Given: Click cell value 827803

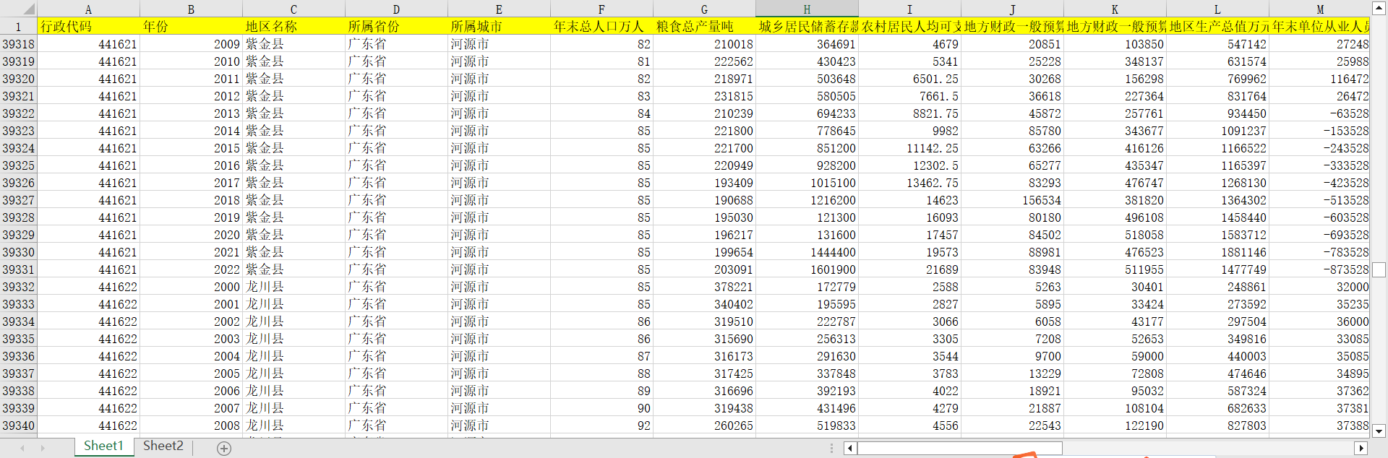Looking at the screenshot, I should tap(1217, 425).
